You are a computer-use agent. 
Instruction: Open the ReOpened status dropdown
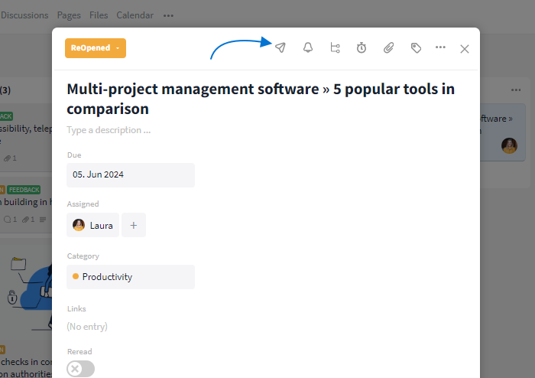click(96, 48)
